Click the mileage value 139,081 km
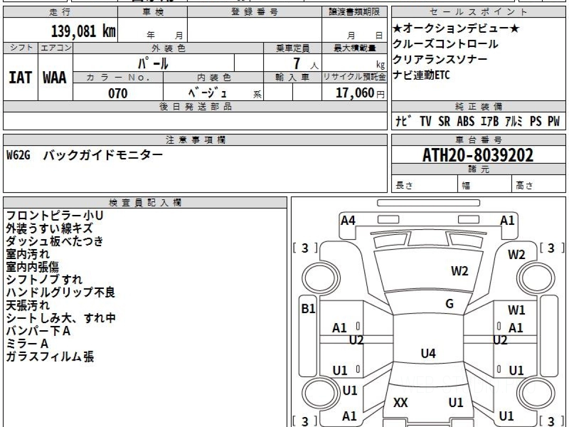Image resolution: width=569 pixels, height=427 pixels. coord(83,31)
